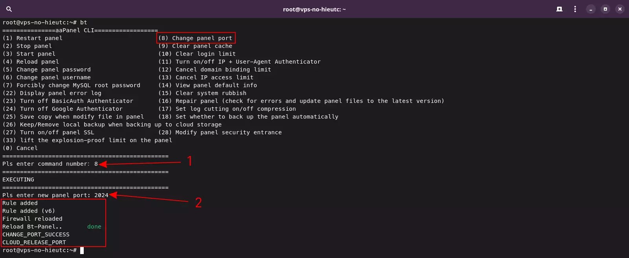Maximize the terminal window

(x=605, y=9)
